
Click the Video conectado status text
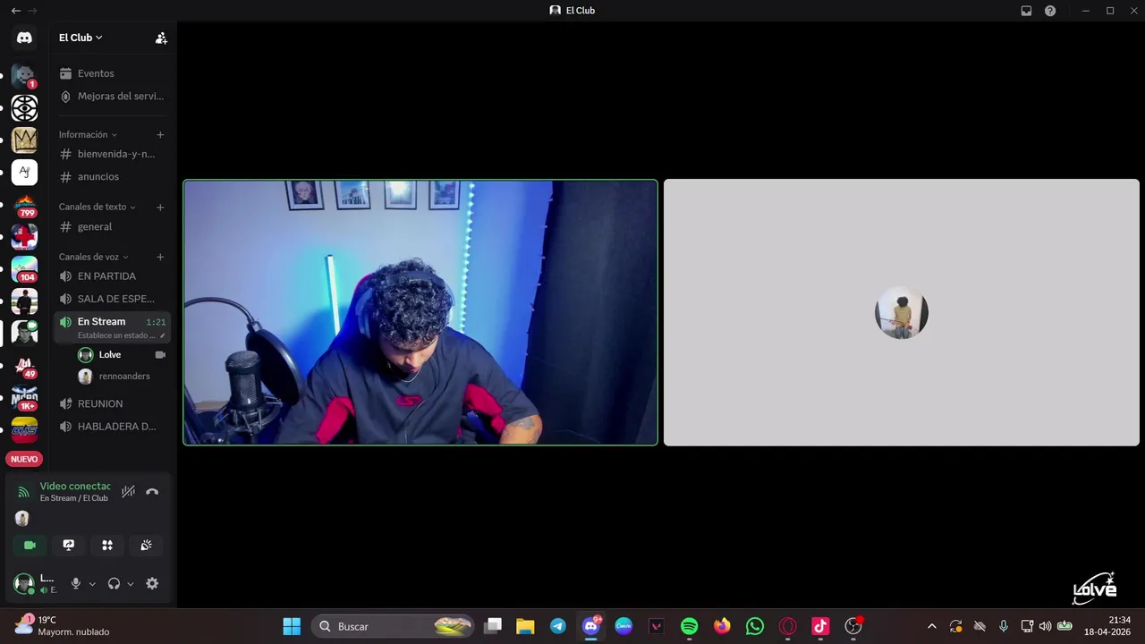coord(75,486)
